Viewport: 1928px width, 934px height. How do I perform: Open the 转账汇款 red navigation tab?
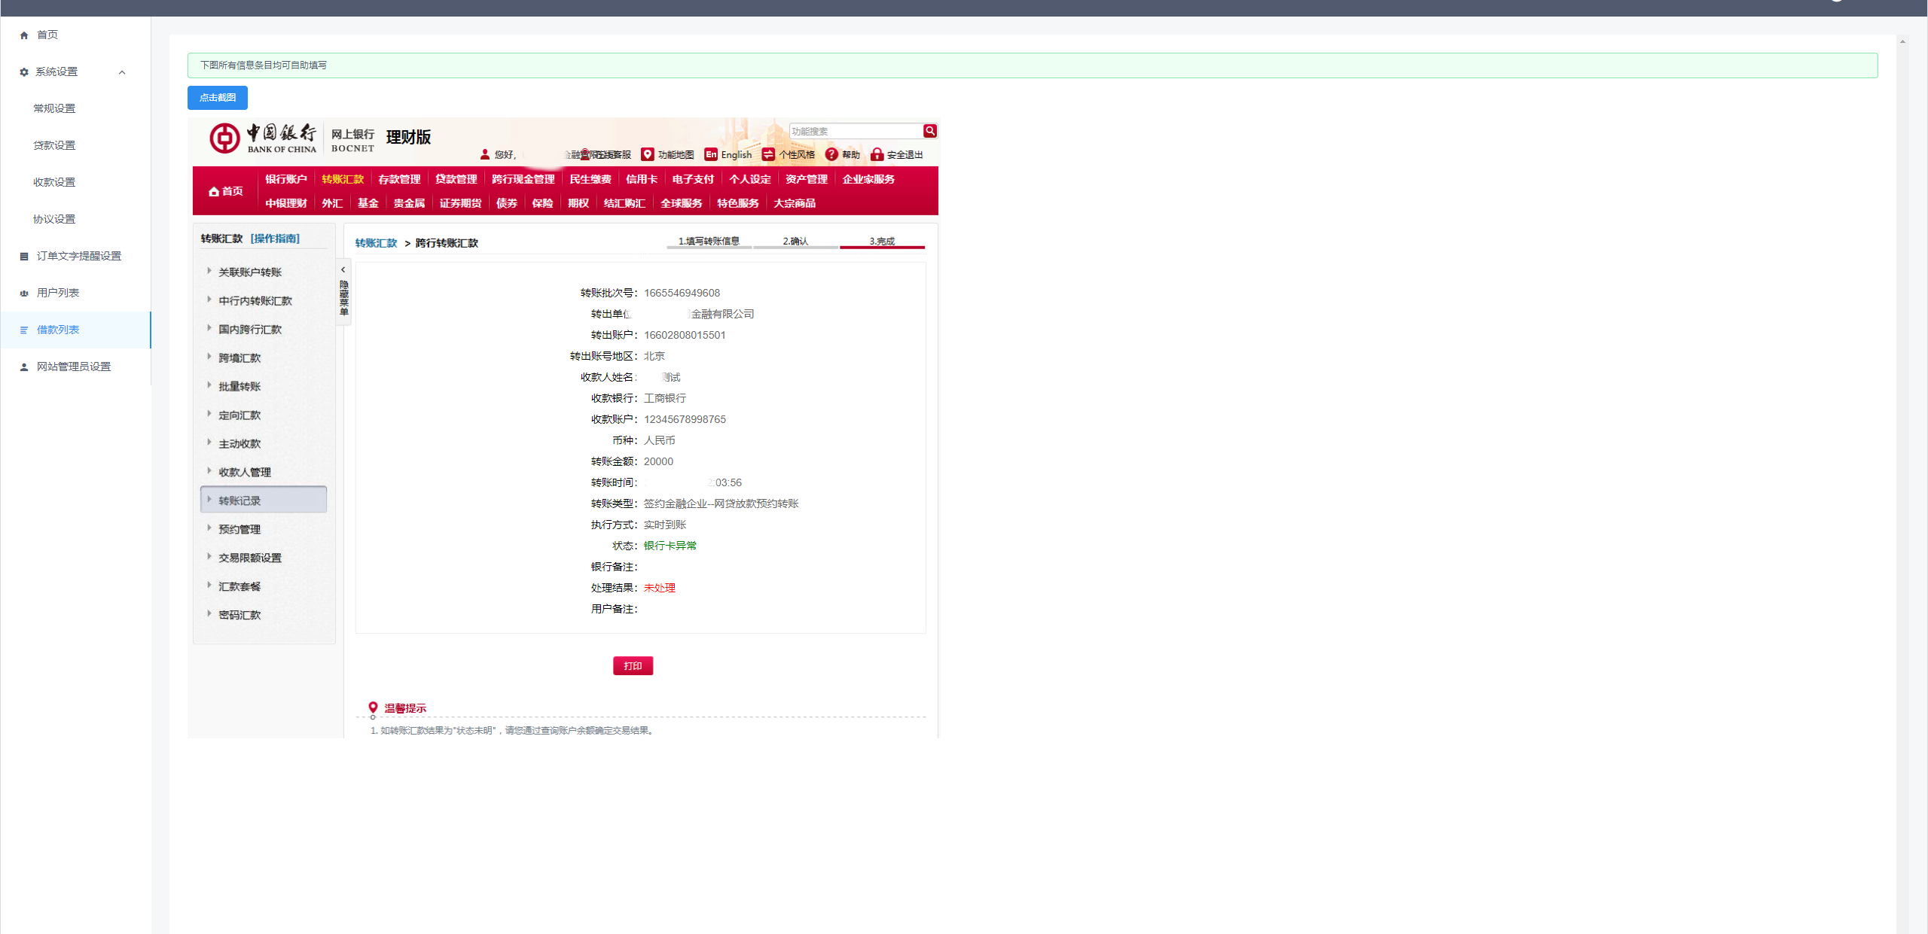[x=343, y=179]
